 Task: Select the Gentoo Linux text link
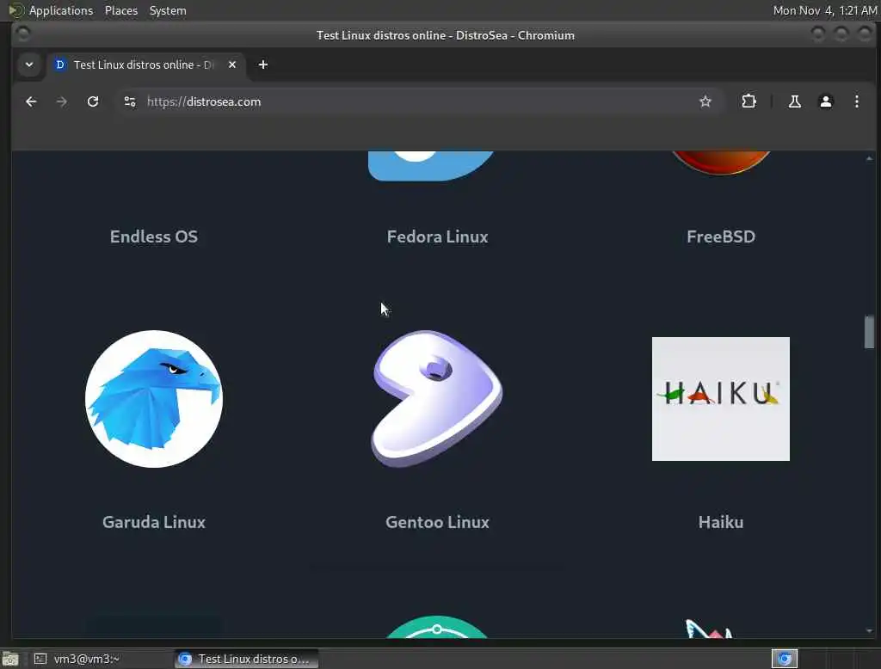click(437, 522)
